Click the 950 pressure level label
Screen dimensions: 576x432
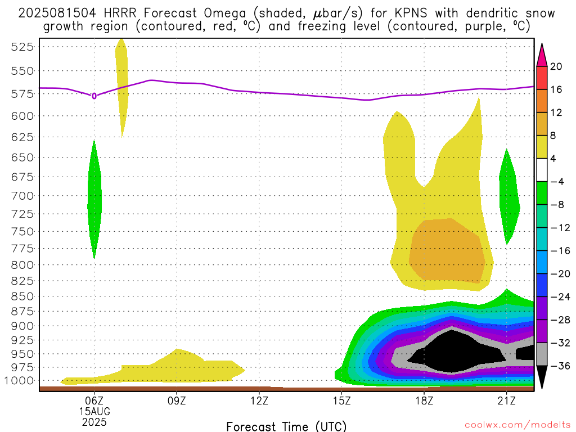pyautogui.click(x=22, y=354)
